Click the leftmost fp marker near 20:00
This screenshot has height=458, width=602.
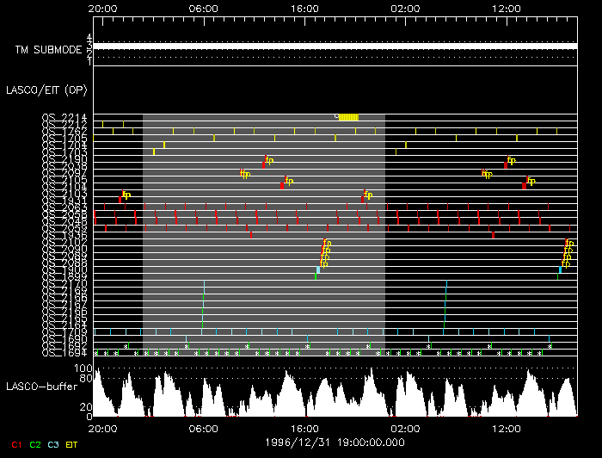tap(126, 195)
